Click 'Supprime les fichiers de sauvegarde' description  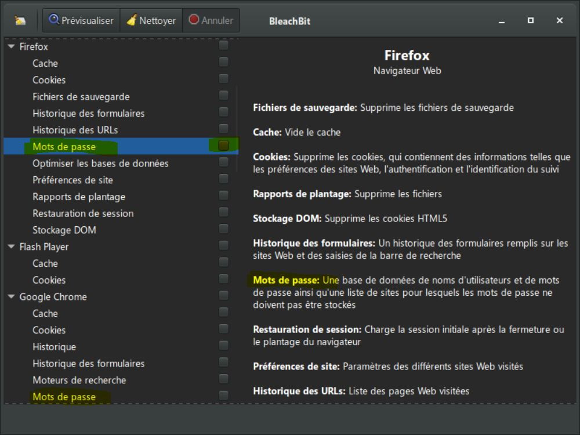tap(437, 108)
